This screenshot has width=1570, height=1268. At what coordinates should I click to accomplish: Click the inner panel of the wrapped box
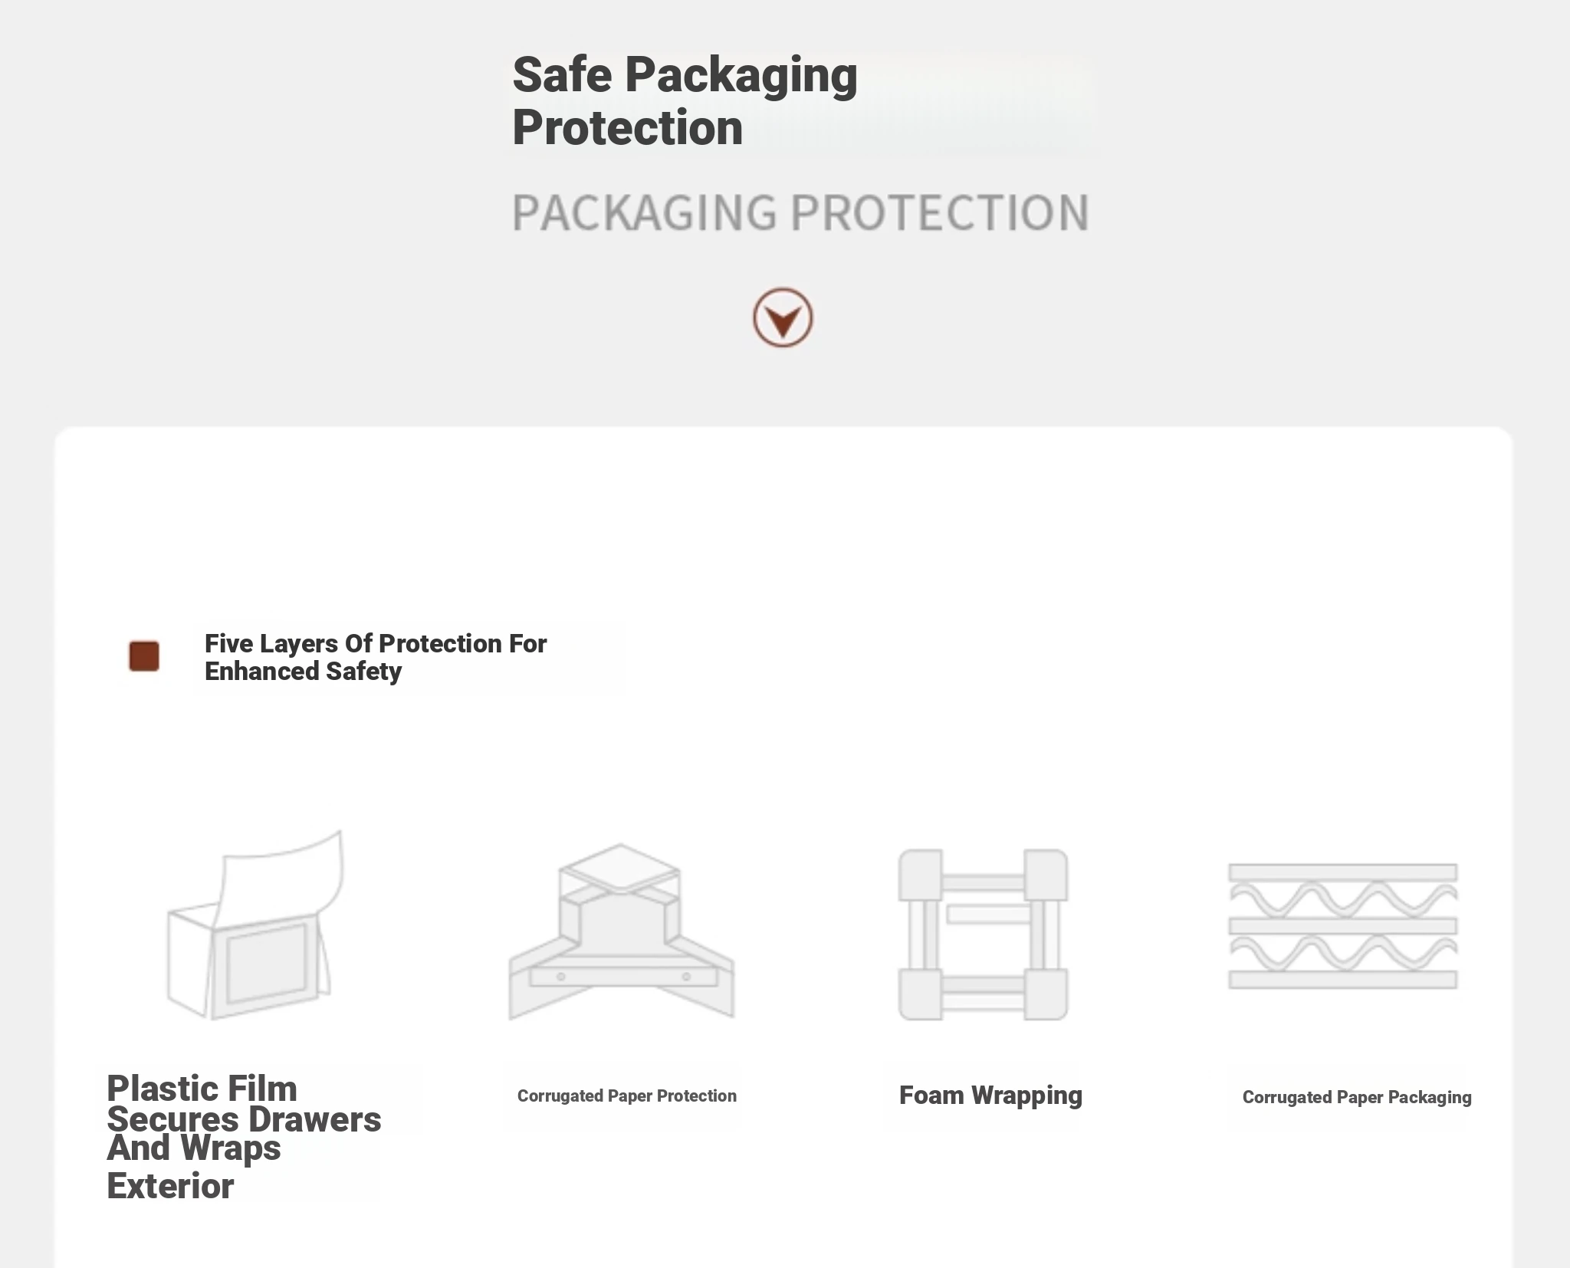point(266,963)
